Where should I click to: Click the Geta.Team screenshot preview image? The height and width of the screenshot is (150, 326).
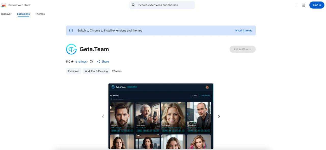click(161, 116)
